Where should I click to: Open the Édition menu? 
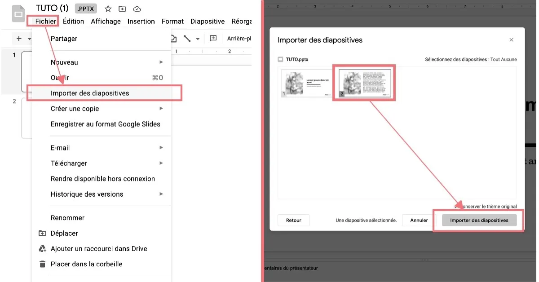click(x=74, y=21)
